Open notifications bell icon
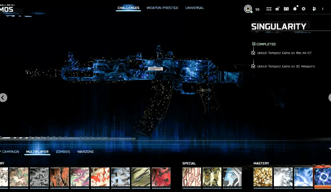The height and width of the screenshot is (192, 331). 295,9
